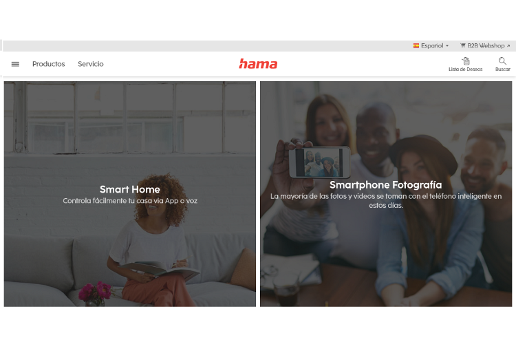Viewport: 516px width, 344px height.
Task: Click the Smart Home subtitle about App o voz
Action: pos(130,201)
